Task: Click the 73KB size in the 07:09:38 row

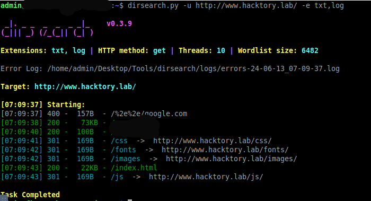Action: [x=90, y=123]
